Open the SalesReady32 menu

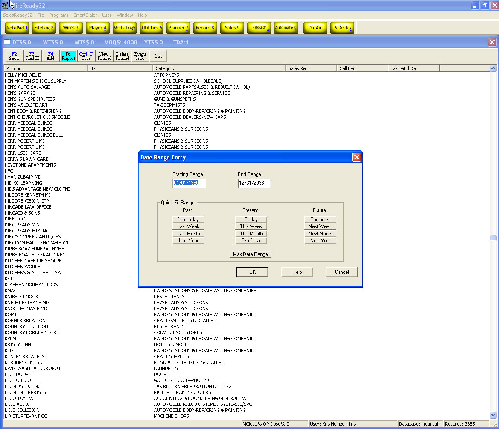coord(18,15)
